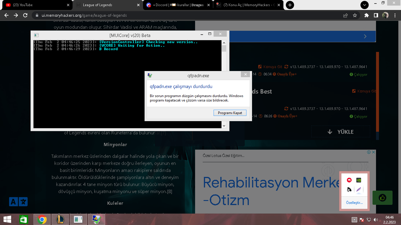Open the tab search chevron in Chrome
This screenshot has height=225, width=401.
pyautogui.click(x=365, y=5)
